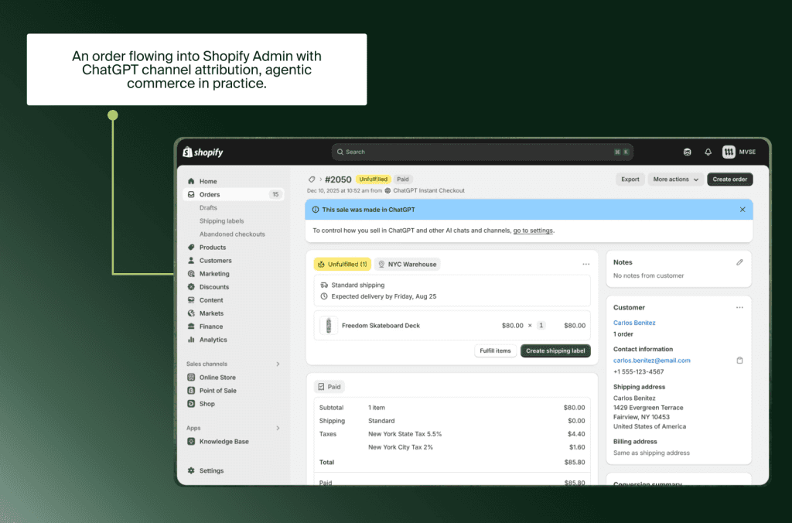This screenshot has height=523, width=792.
Task: Expand Apps section chevron
Action: [278, 428]
